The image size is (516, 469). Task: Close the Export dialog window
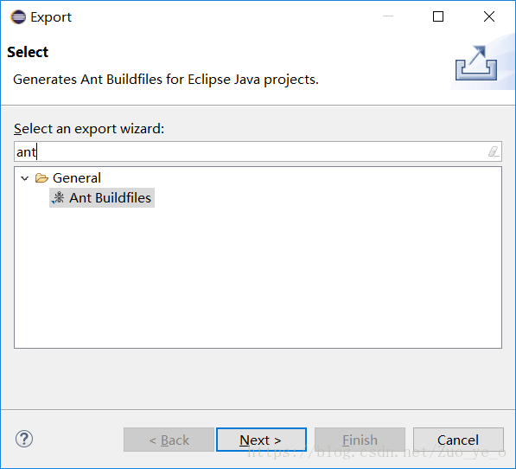coord(489,16)
